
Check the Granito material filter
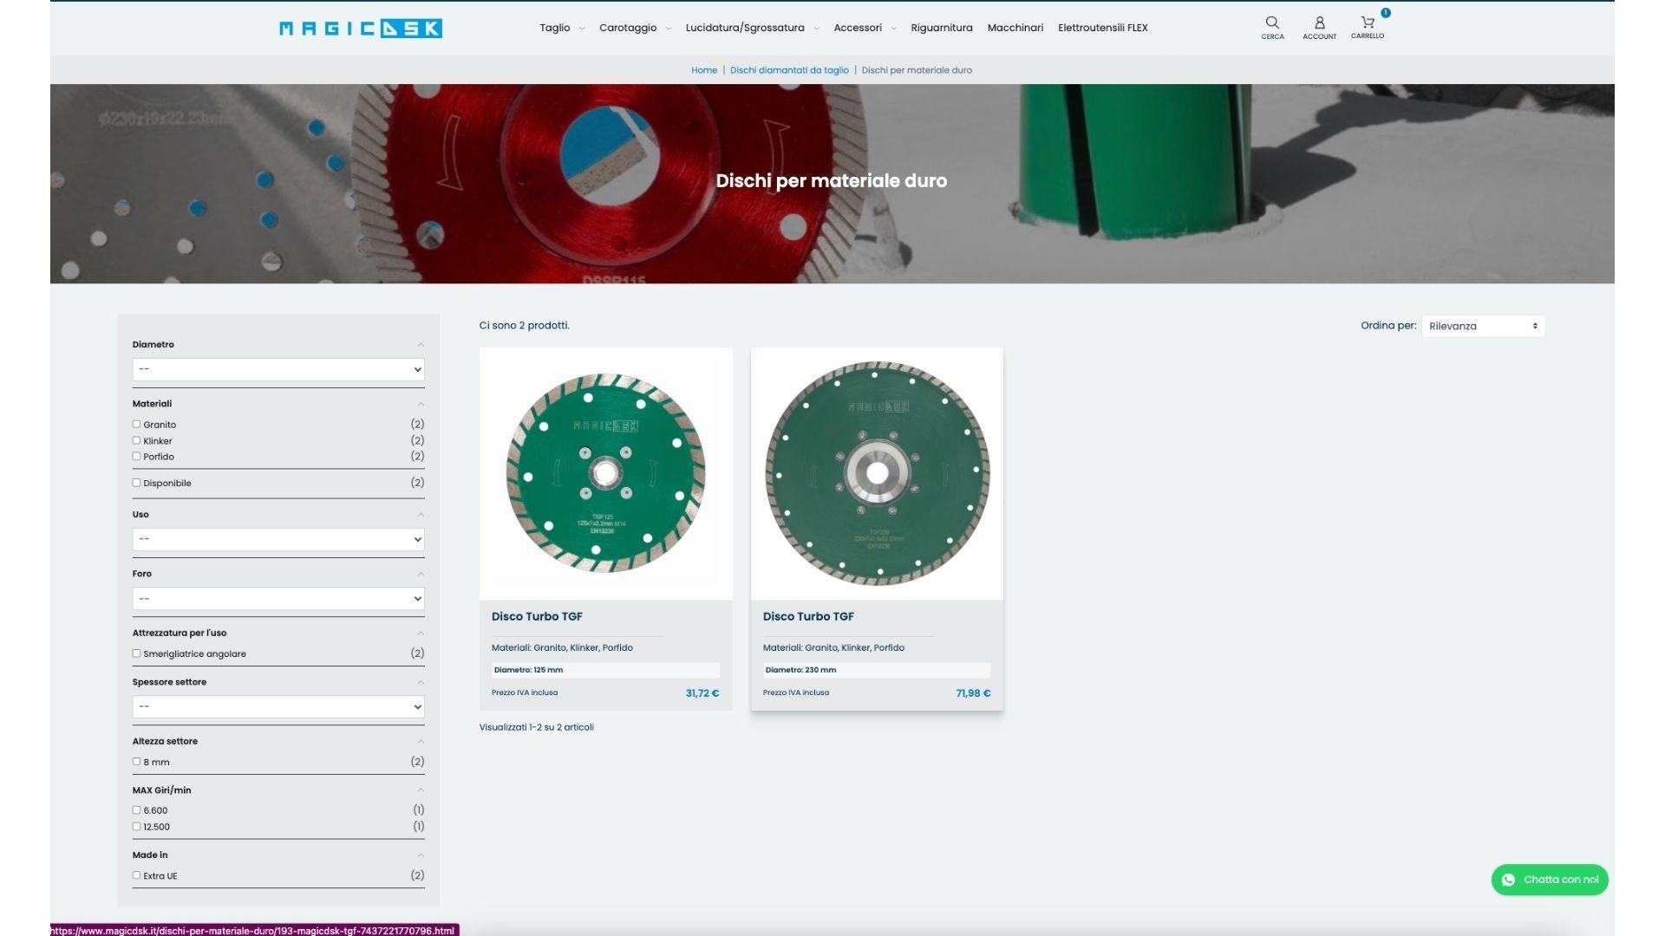click(136, 425)
